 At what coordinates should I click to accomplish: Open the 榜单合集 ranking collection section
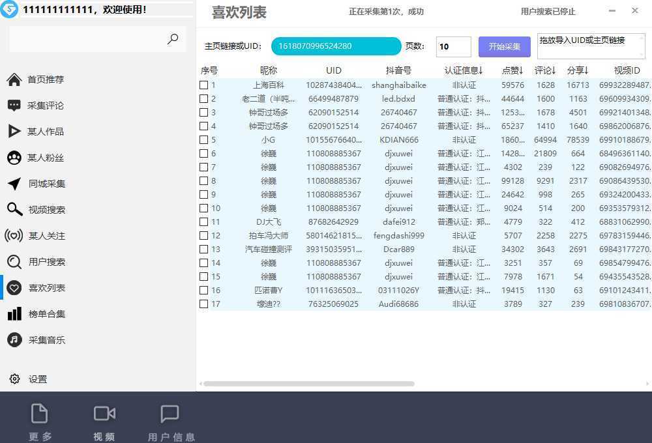(x=48, y=313)
